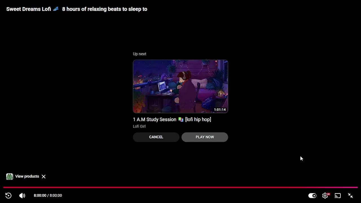Cast video to a TV
Image resolution: width=361 pixels, height=203 pixels.
338,195
